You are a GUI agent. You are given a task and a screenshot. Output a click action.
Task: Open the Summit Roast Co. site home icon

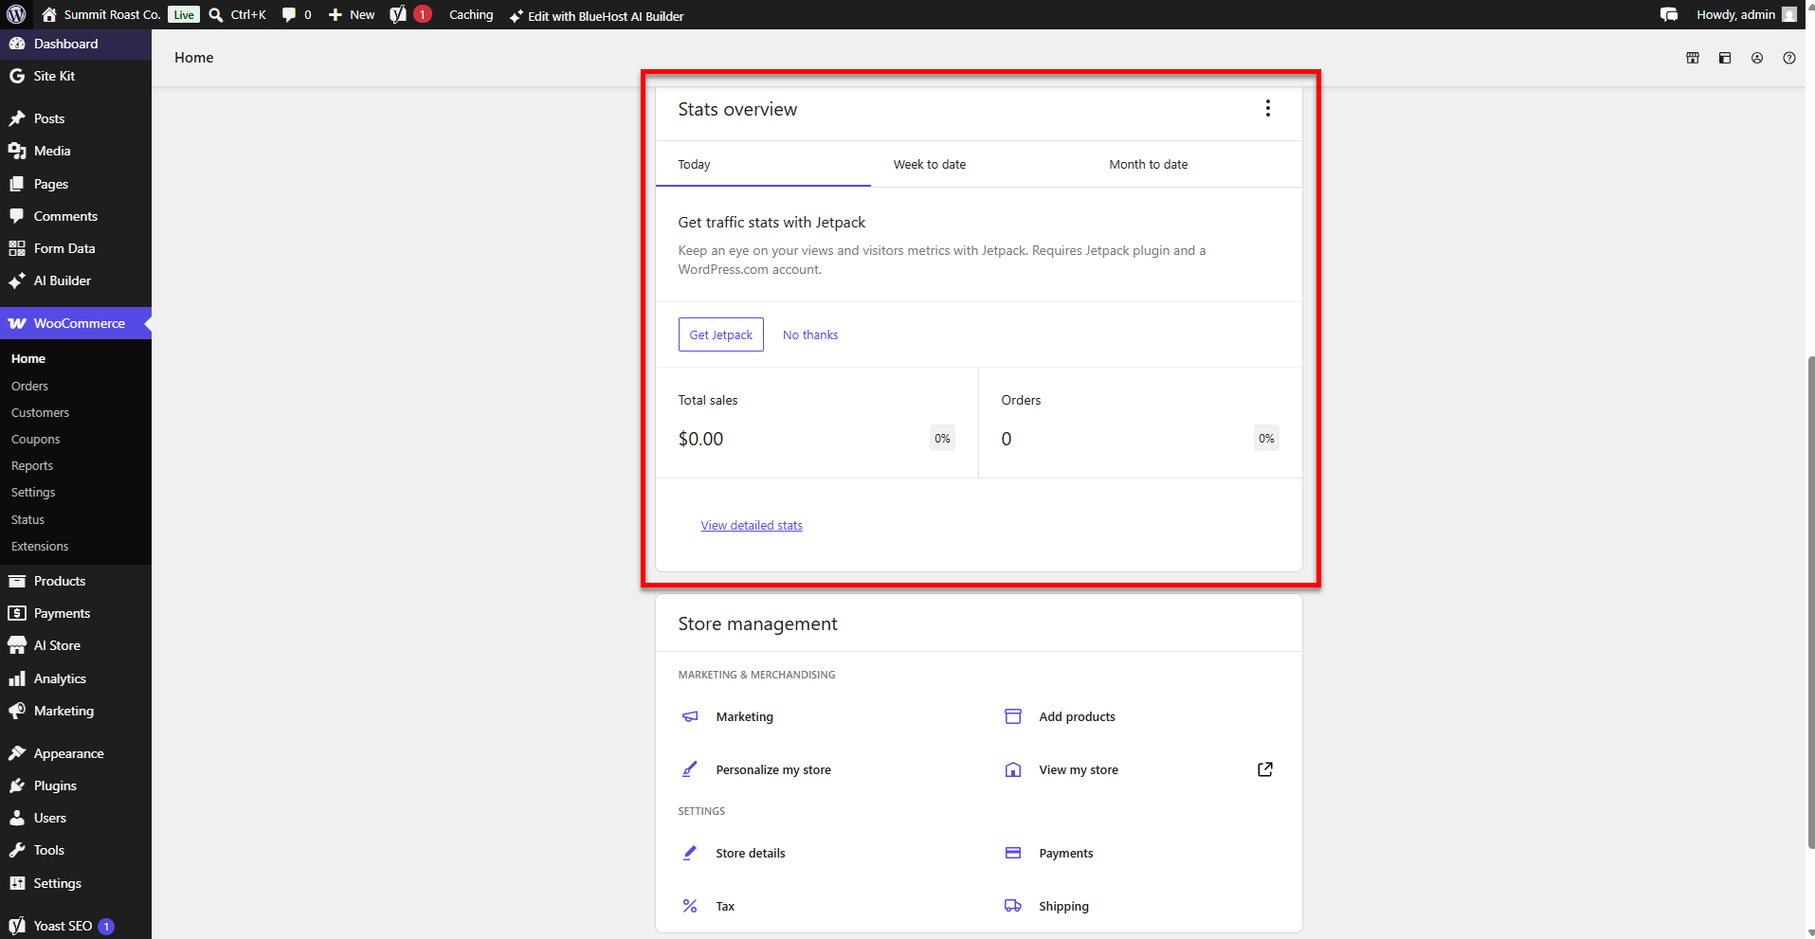tap(49, 14)
